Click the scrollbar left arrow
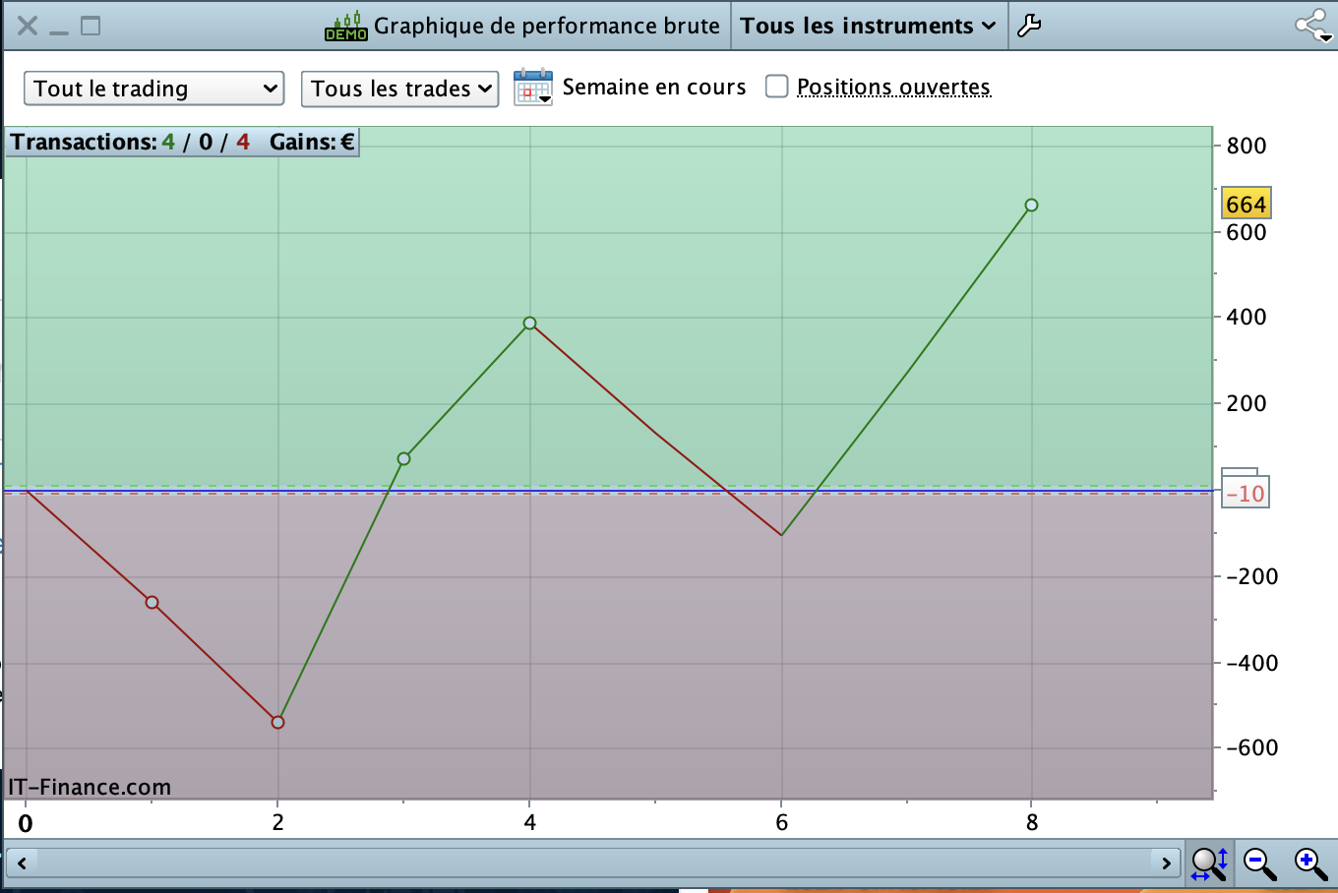The width and height of the screenshot is (1338, 893). 22,863
